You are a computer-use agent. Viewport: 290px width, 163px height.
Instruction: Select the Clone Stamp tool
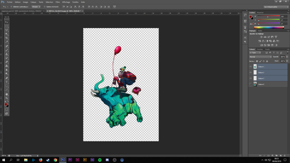[7, 54]
